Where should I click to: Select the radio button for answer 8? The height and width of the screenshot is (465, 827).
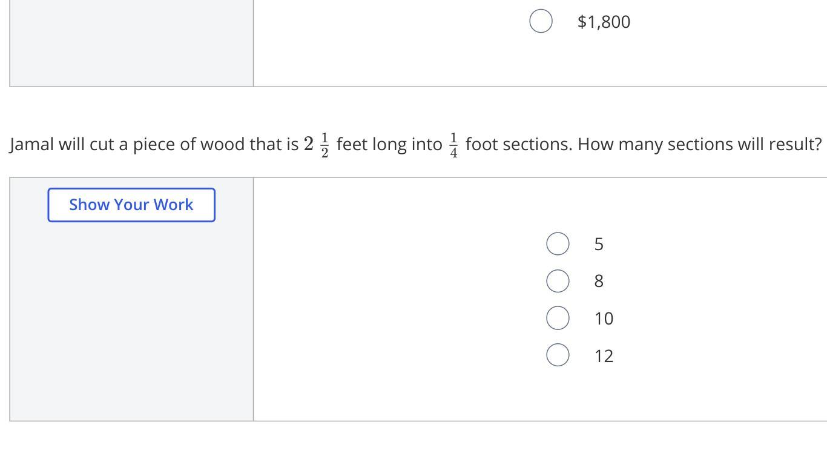pyautogui.click(x=557, y=281)
